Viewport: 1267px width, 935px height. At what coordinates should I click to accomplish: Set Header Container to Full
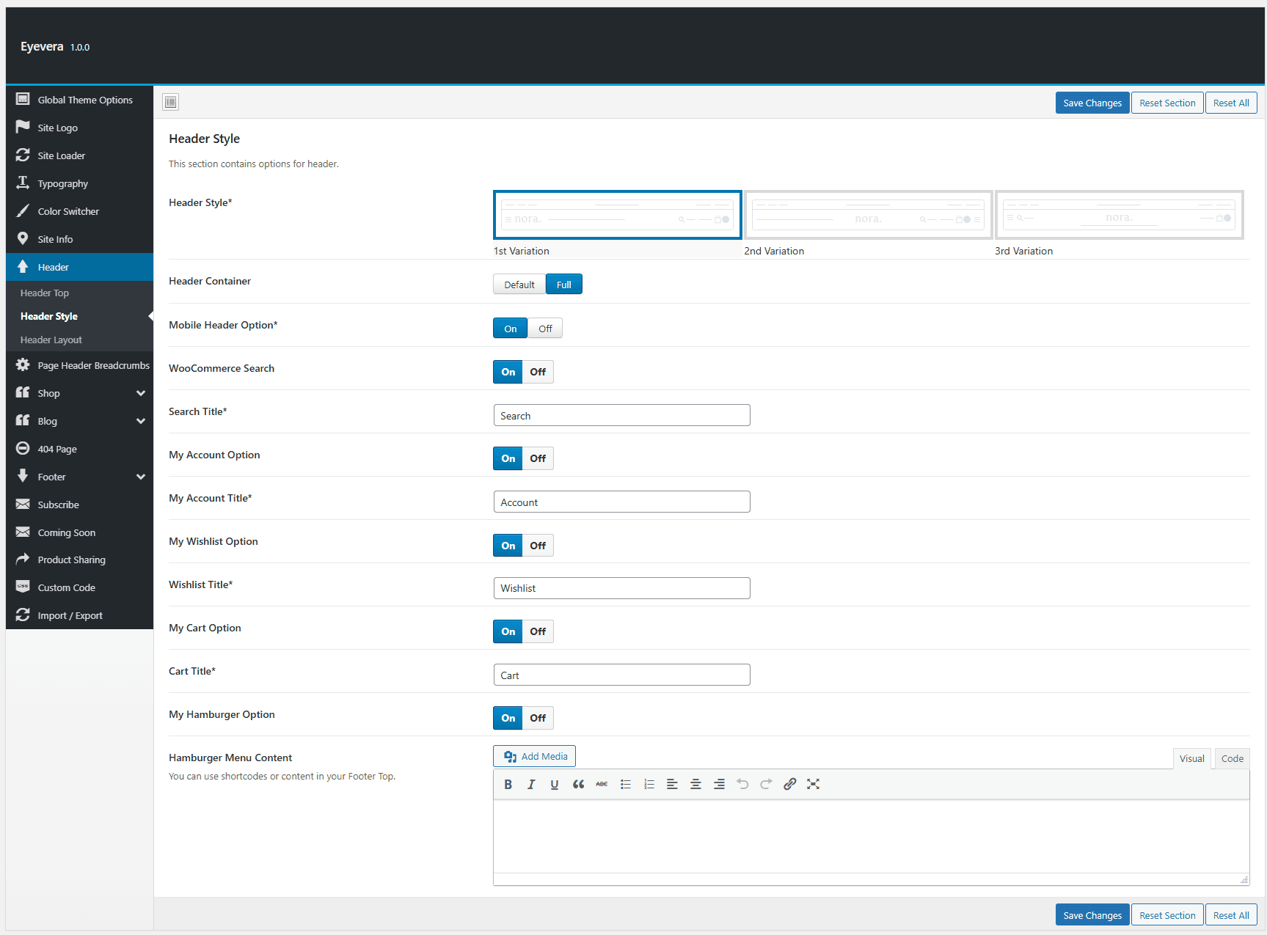click(x=563, y=285)
